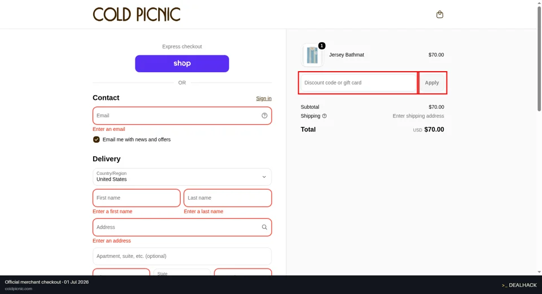Open the Country/Region dropdown
The height and width of the screenshot is (294, 542).
[x=182, y=177]
